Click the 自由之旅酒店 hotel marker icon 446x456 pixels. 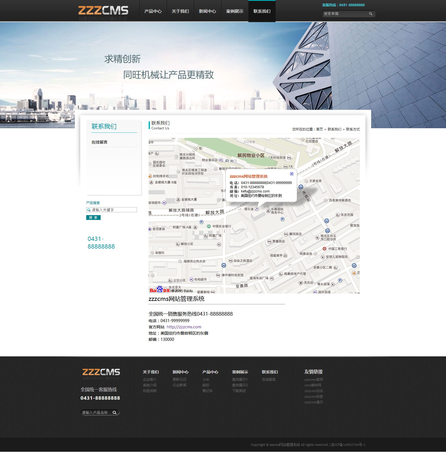231,261
